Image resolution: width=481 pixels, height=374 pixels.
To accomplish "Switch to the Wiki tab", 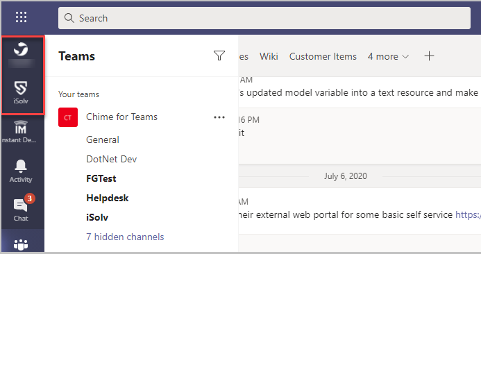I will 269,56.
